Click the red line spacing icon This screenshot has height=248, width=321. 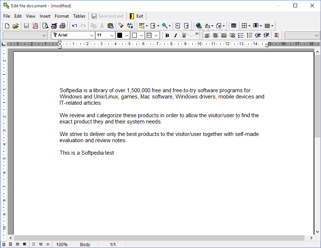(x=277, y=35)
